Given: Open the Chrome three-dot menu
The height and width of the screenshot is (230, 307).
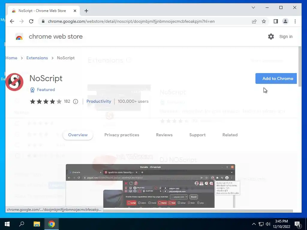Looking at the screenshot, I should [295, 21].
